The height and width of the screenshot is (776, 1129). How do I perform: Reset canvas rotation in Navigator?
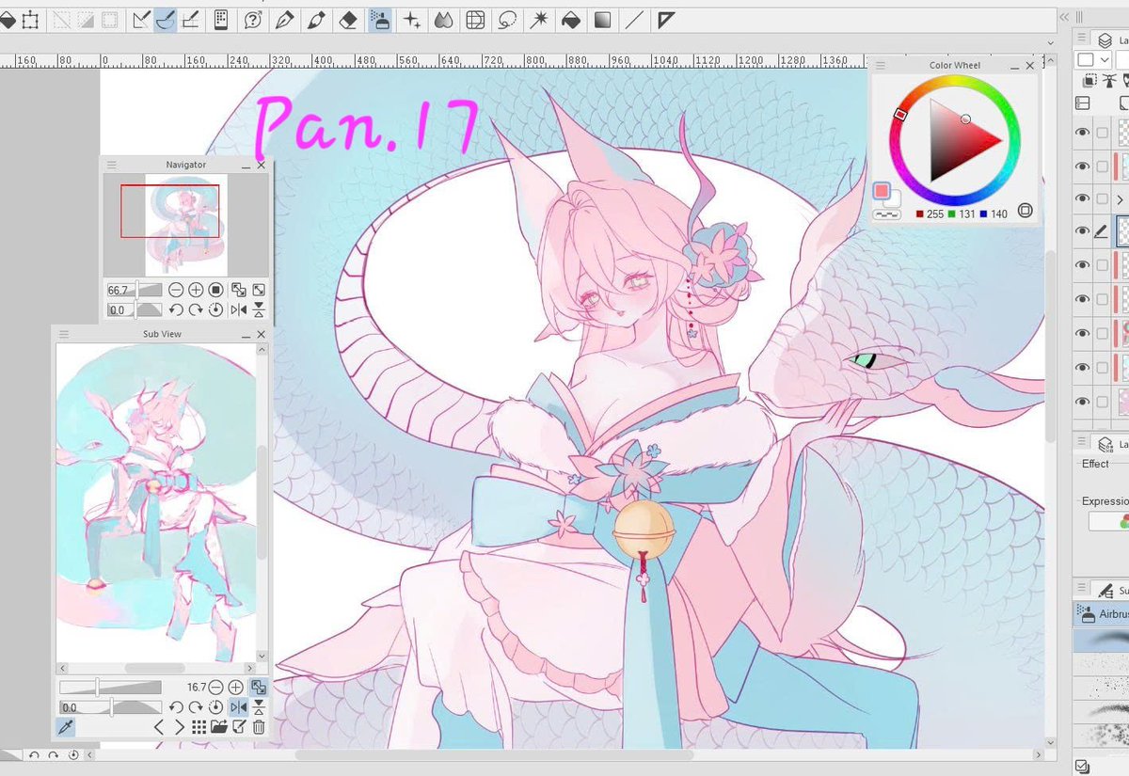click(215, 309)
